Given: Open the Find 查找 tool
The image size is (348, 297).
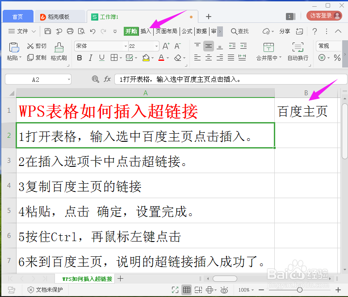Looking at the screenshot, I should click(240, 31).
